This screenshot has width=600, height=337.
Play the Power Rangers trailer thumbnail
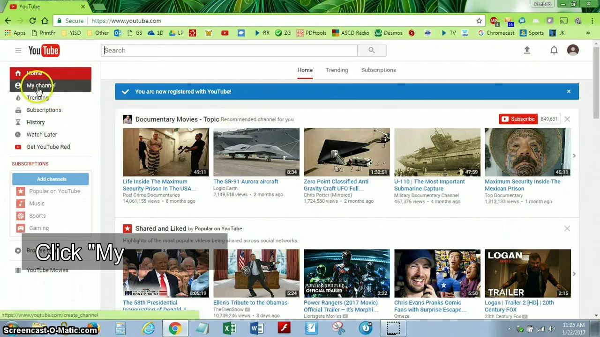point(347,273)
